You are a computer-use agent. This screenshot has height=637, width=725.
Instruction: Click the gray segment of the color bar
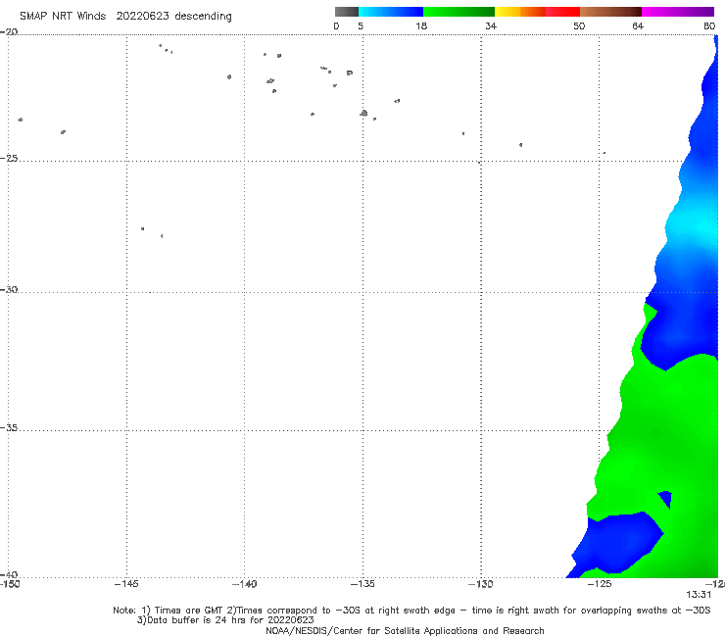click(x=346, y=12)
